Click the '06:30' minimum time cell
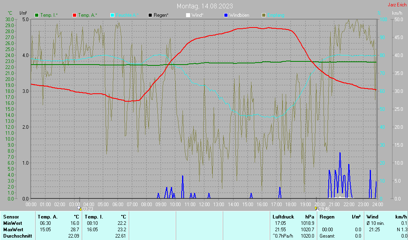Image resolution: width=408 pixels, height=240 pixels. [x=45, y=223]
